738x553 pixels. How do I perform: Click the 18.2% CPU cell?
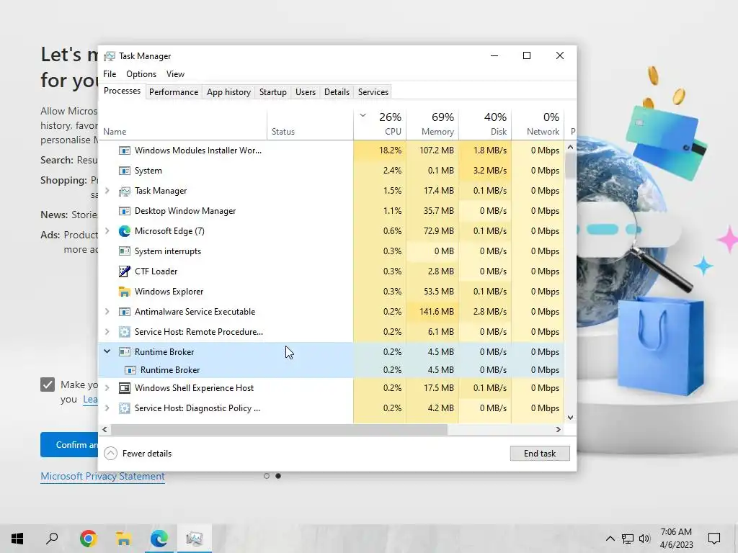(x=380, y=150)
